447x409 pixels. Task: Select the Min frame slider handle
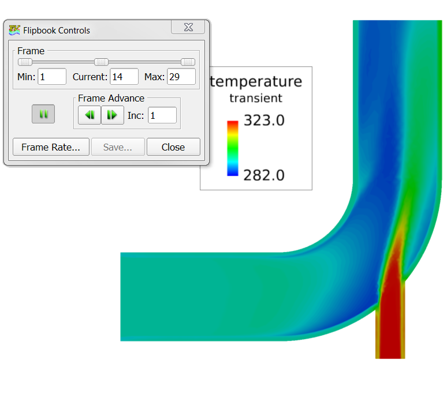coord(25,62)
